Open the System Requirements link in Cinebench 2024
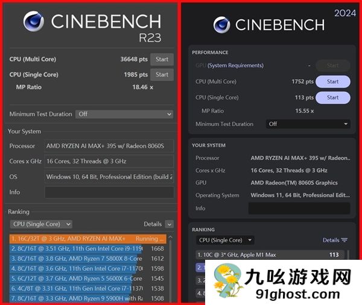 (235, 66)
